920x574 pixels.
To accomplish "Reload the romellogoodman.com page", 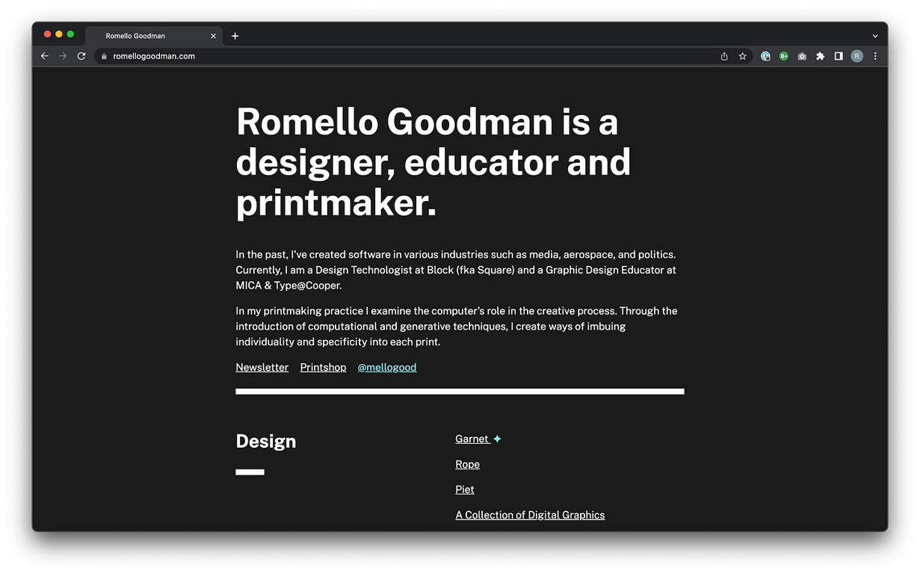I will point(81,56).
